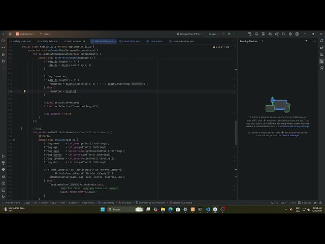Open the Notifications bell panel
The width and height of the screenshot is (325, 244).
click(321, 41)
